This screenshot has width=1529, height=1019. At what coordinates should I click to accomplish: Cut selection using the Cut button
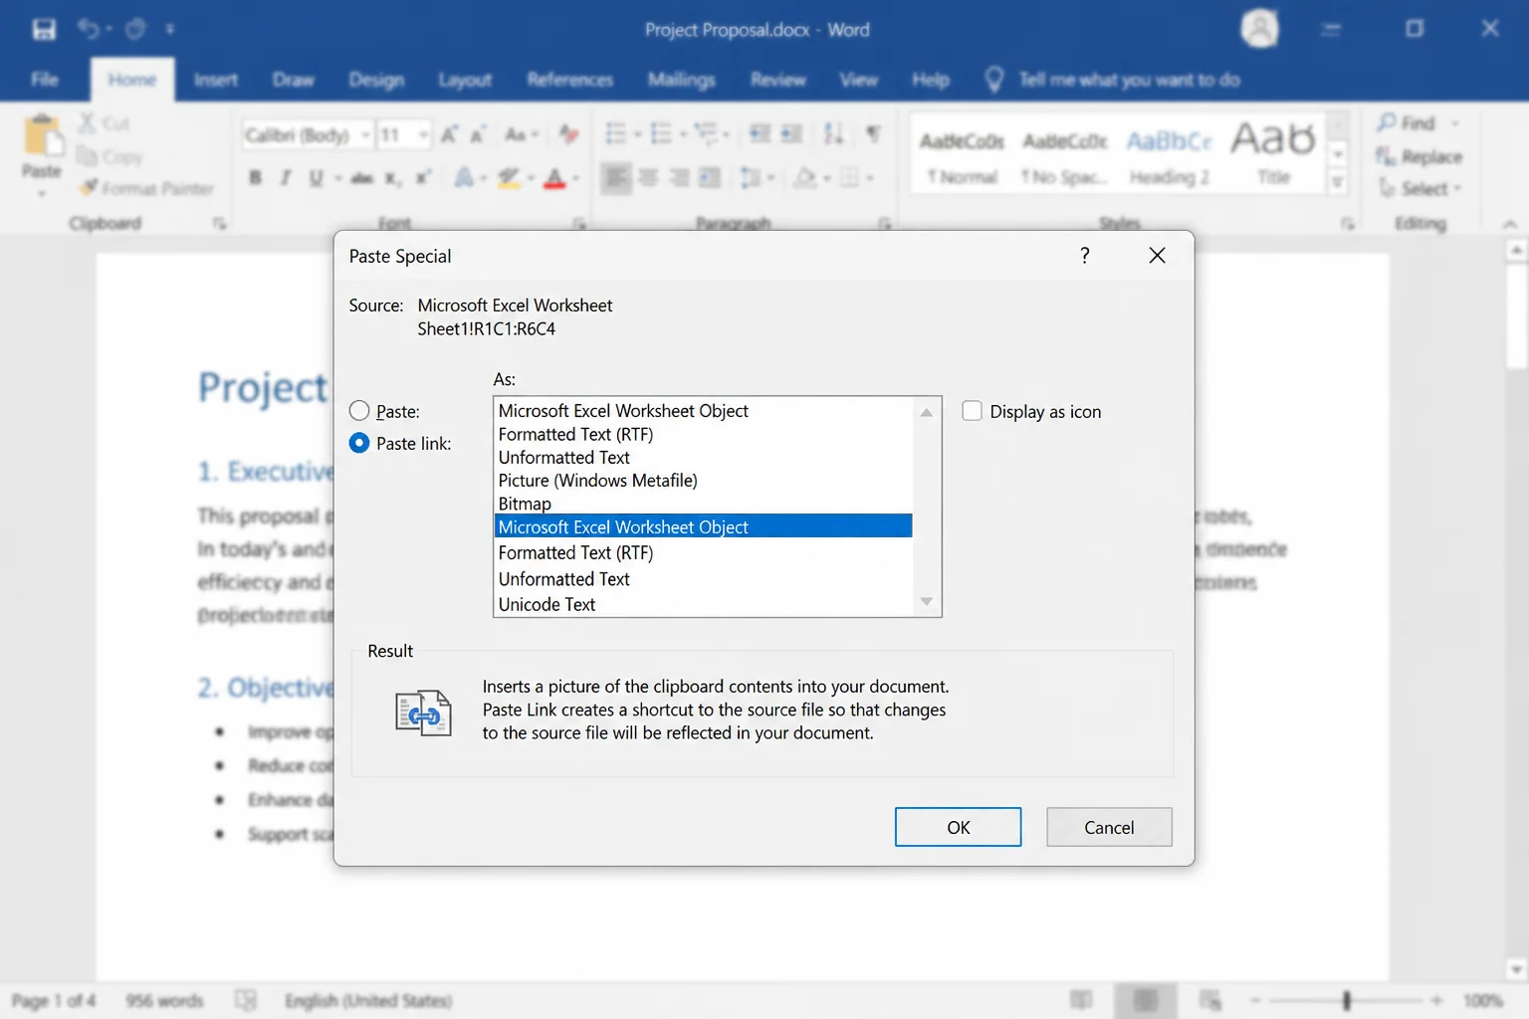pyautogui.click(x=105, y=123)
